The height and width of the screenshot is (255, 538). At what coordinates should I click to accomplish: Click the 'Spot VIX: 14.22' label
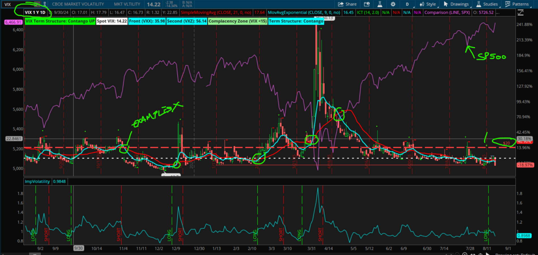click(x=112, y=21)
